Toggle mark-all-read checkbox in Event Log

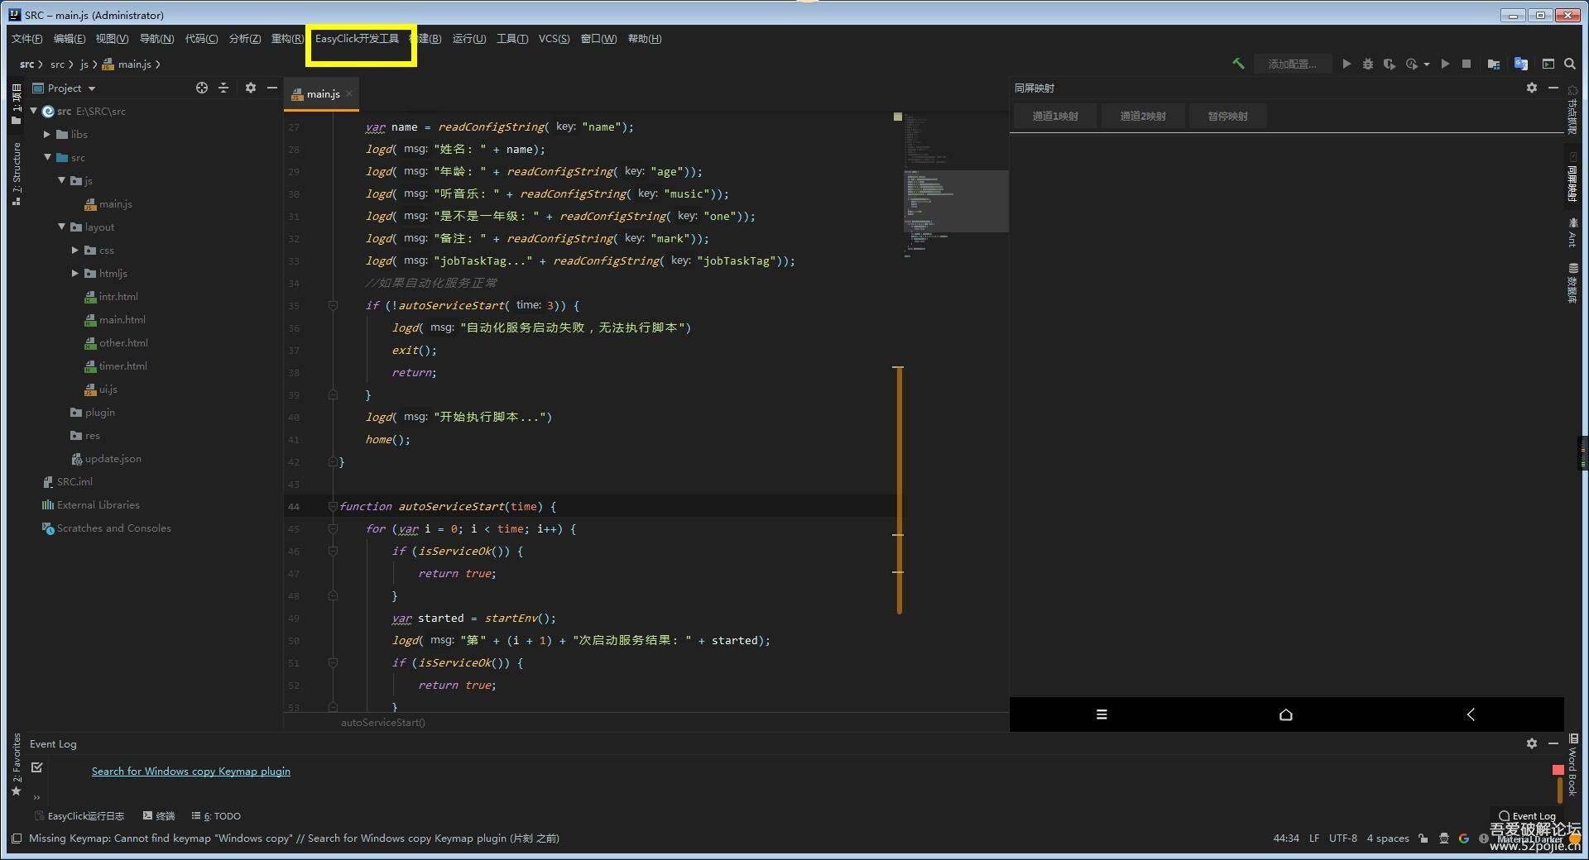[x=37, y=767]
